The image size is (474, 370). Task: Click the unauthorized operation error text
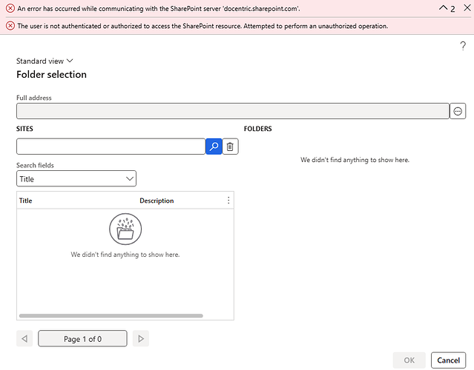point(203,26)
